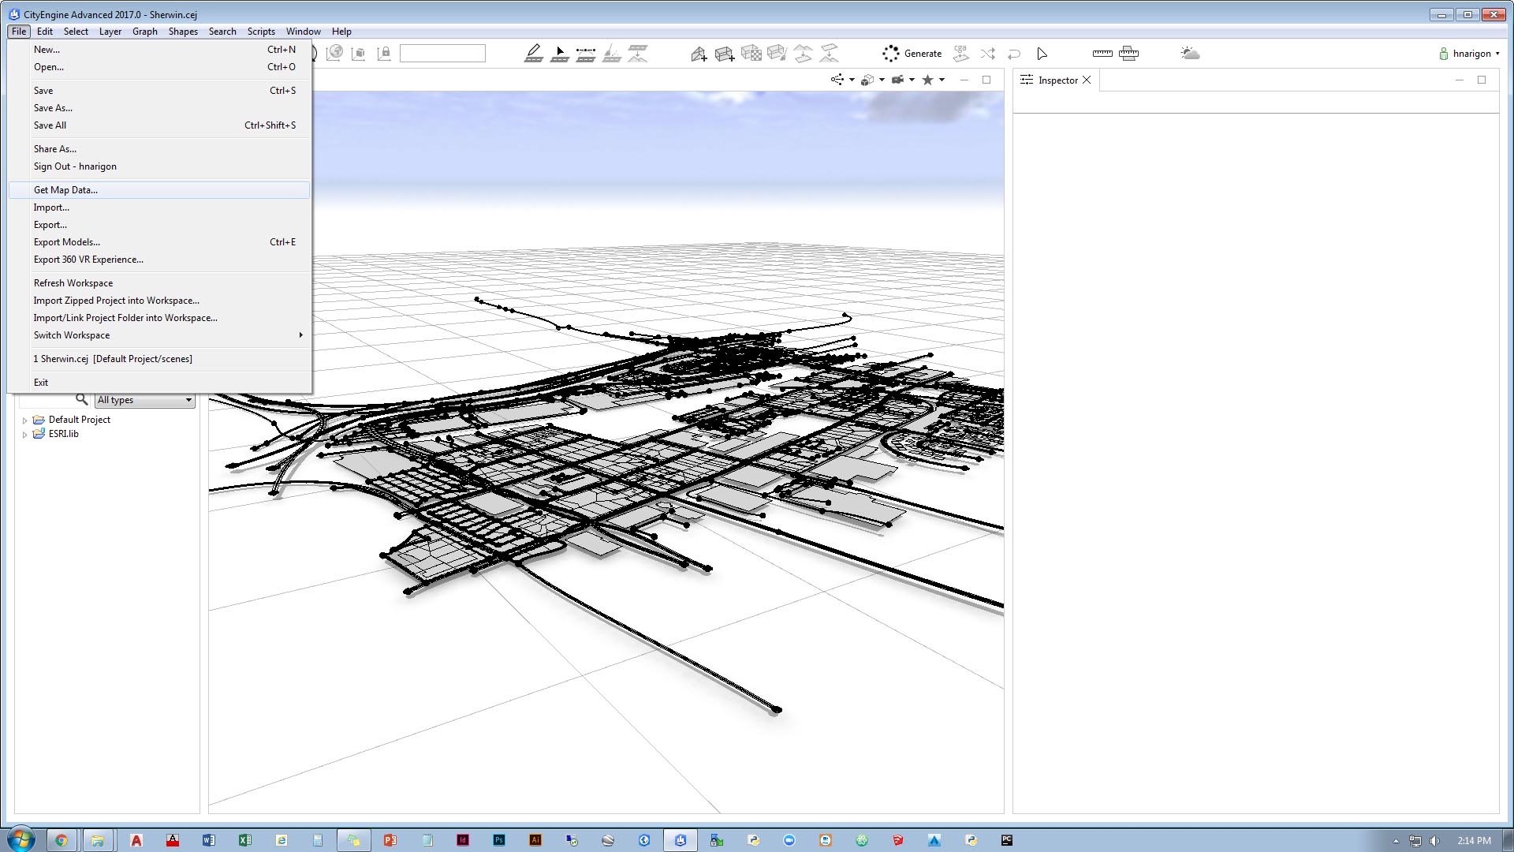Open the hnarigon user account dropdown
Image resolution: width=1514 pixels, height=852 pixels.
click(x=1470, y=54)
